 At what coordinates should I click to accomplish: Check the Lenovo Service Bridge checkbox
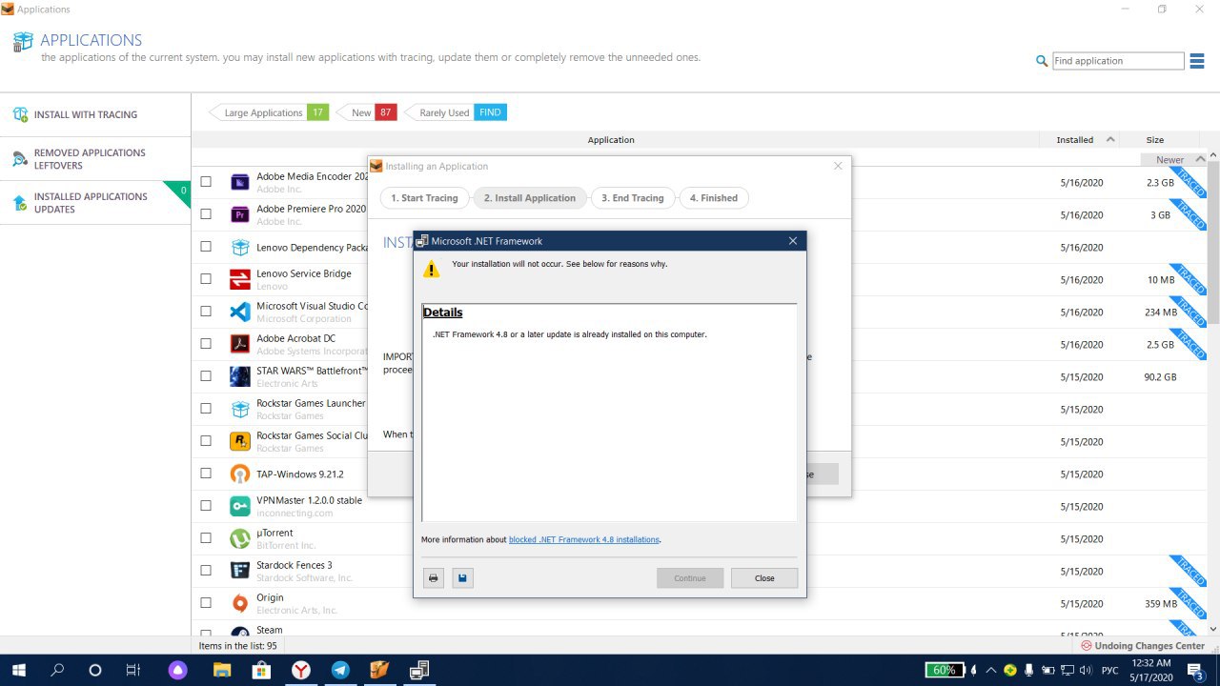click(x=206, y=278)
